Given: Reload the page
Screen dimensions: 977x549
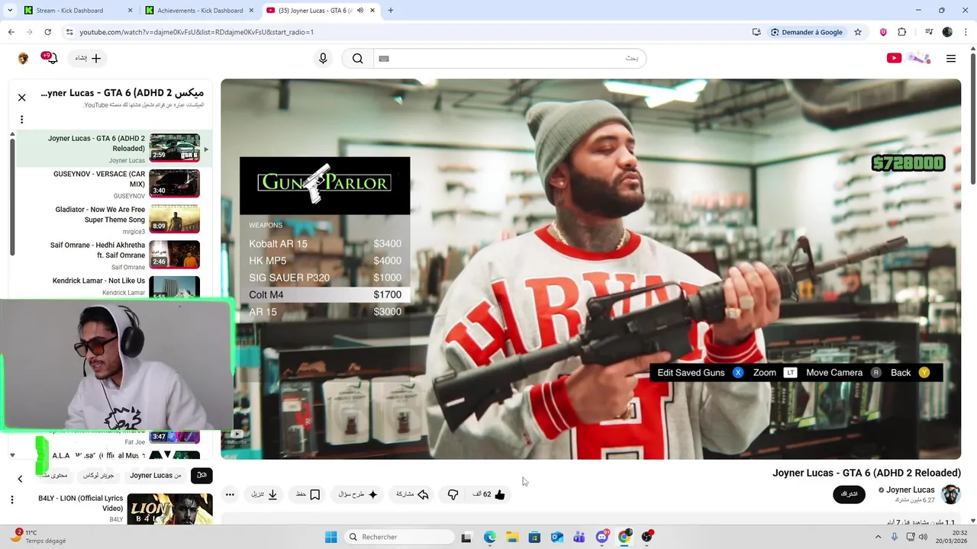Looking at the screenshot, I should (47, 32).
